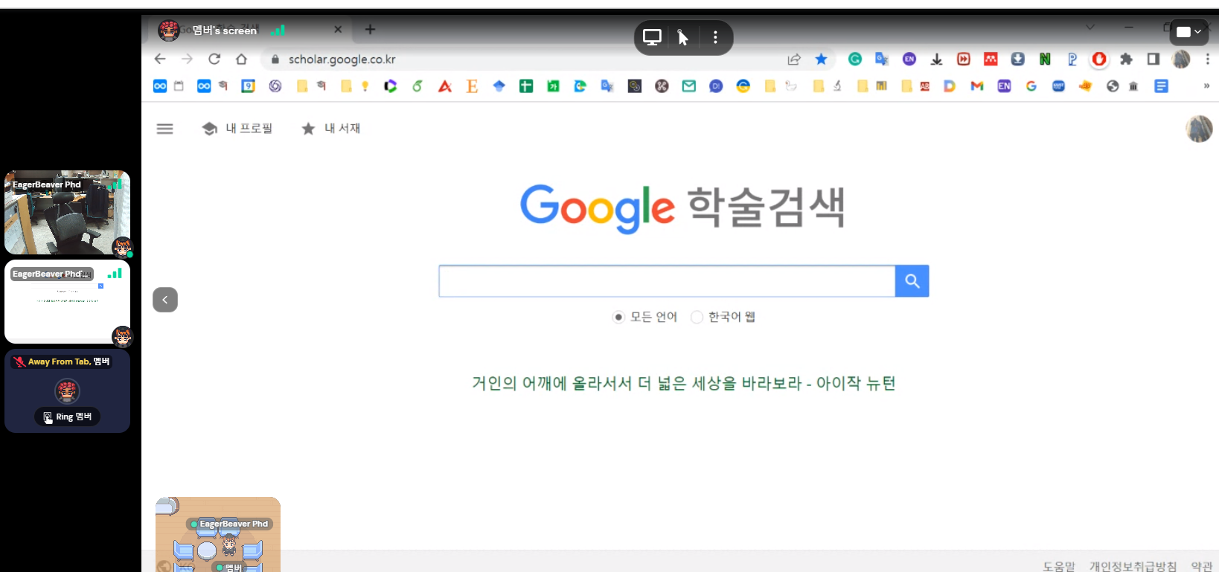Open the Google Translate extension icon
Screen dimensions: 1219x572
coord(882,59)
